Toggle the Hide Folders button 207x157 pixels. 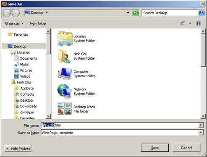(18, 149)
